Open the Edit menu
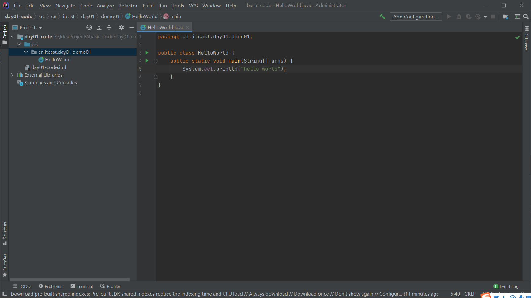Image resolution: width=531 pixels, height=298 pixels. click(30, 6)
